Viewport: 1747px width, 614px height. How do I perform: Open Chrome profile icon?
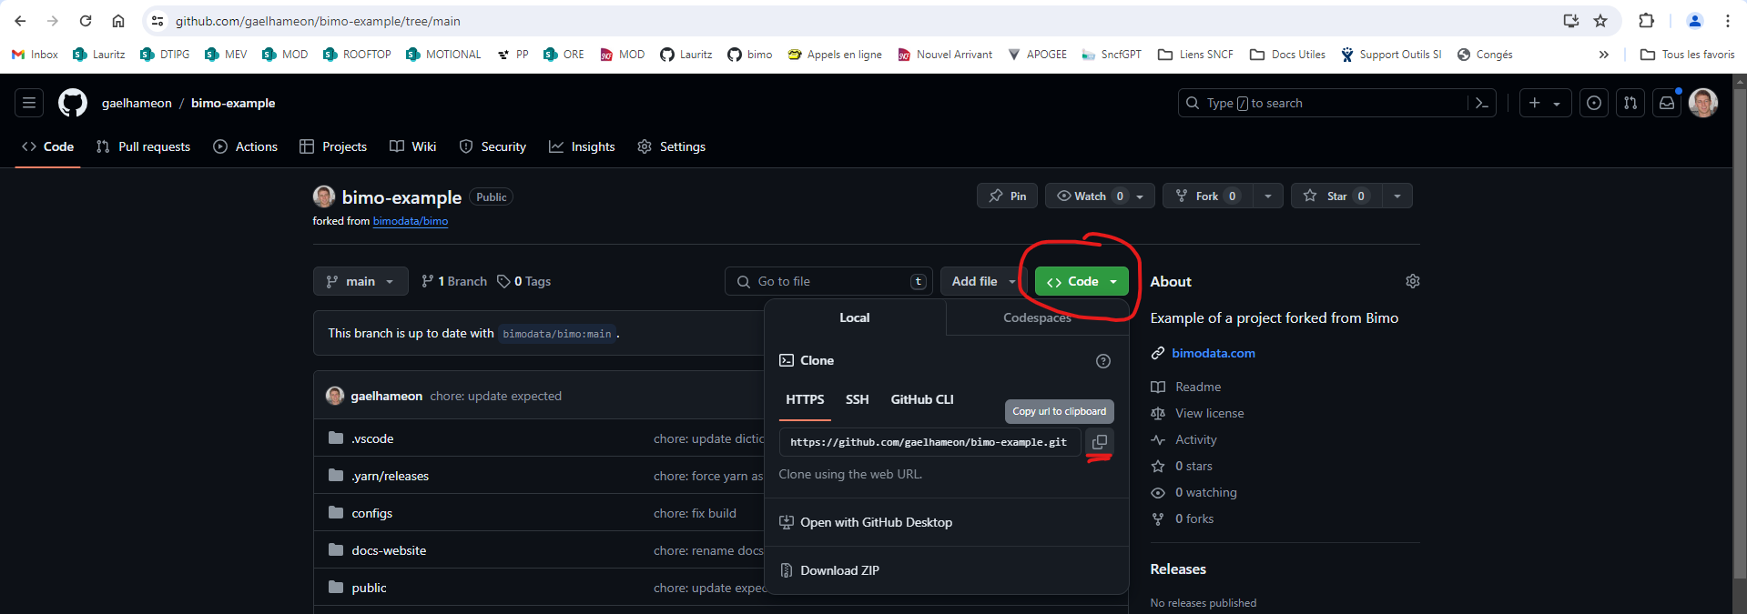coord(1695,21)
